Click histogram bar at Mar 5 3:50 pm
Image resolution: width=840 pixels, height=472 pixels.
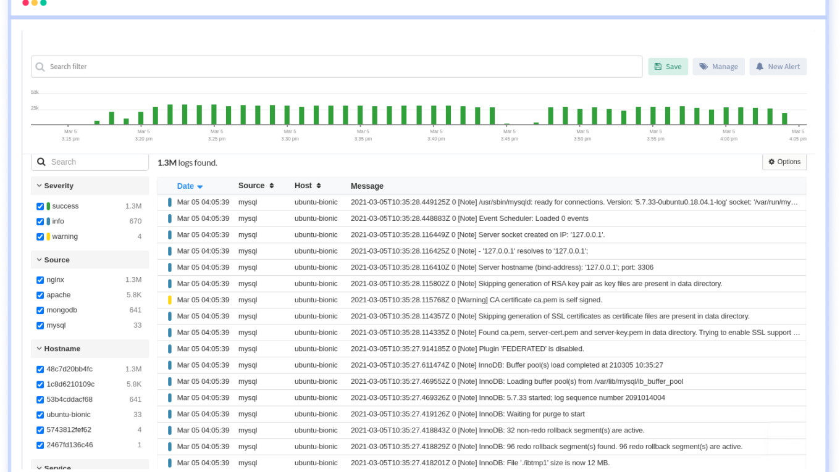click(580, 117)
